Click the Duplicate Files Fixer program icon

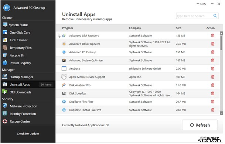point(64,102)
